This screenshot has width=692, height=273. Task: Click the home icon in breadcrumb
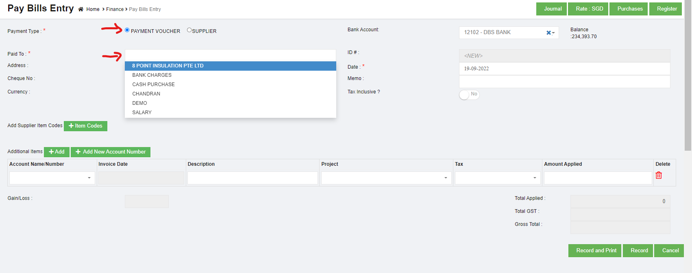81,9
